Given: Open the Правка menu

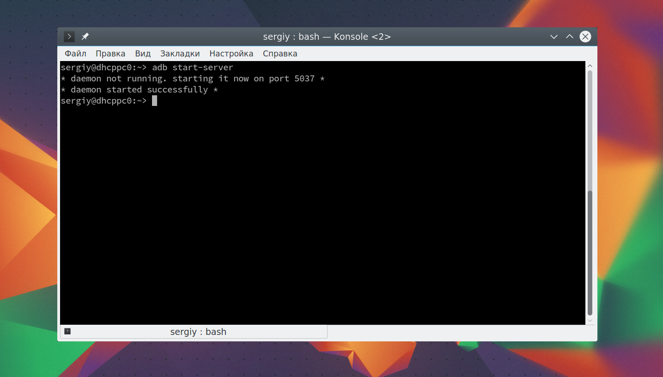Looking at the screenshot, I should click(110, 54).
